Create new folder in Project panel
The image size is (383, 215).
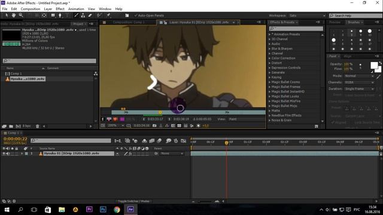(x=11, y=126)
